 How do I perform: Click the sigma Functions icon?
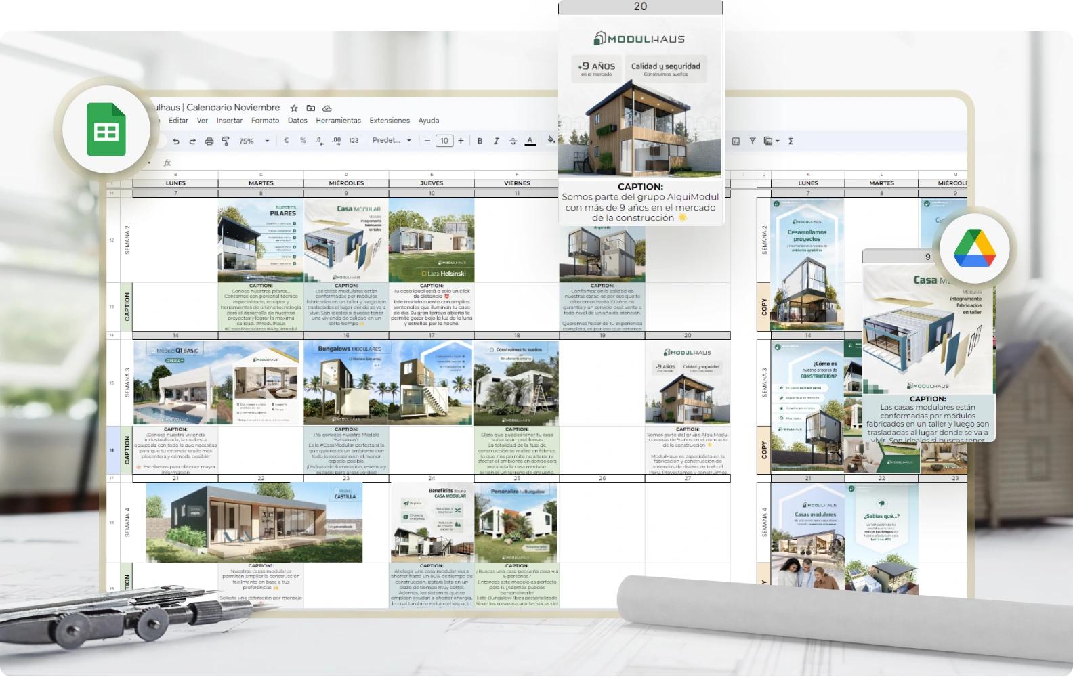point(791,141)
